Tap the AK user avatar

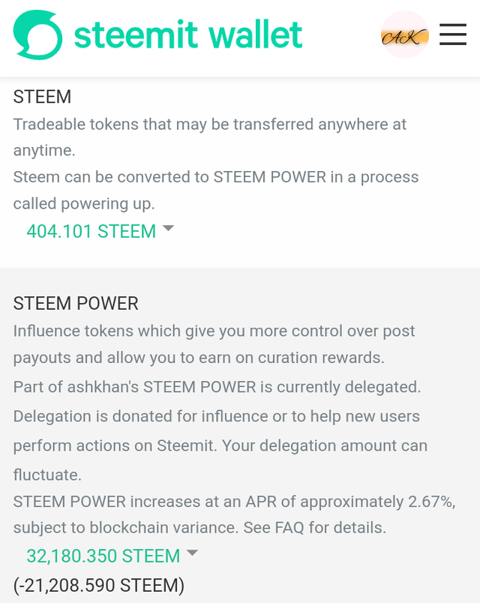tap(404, 34)
